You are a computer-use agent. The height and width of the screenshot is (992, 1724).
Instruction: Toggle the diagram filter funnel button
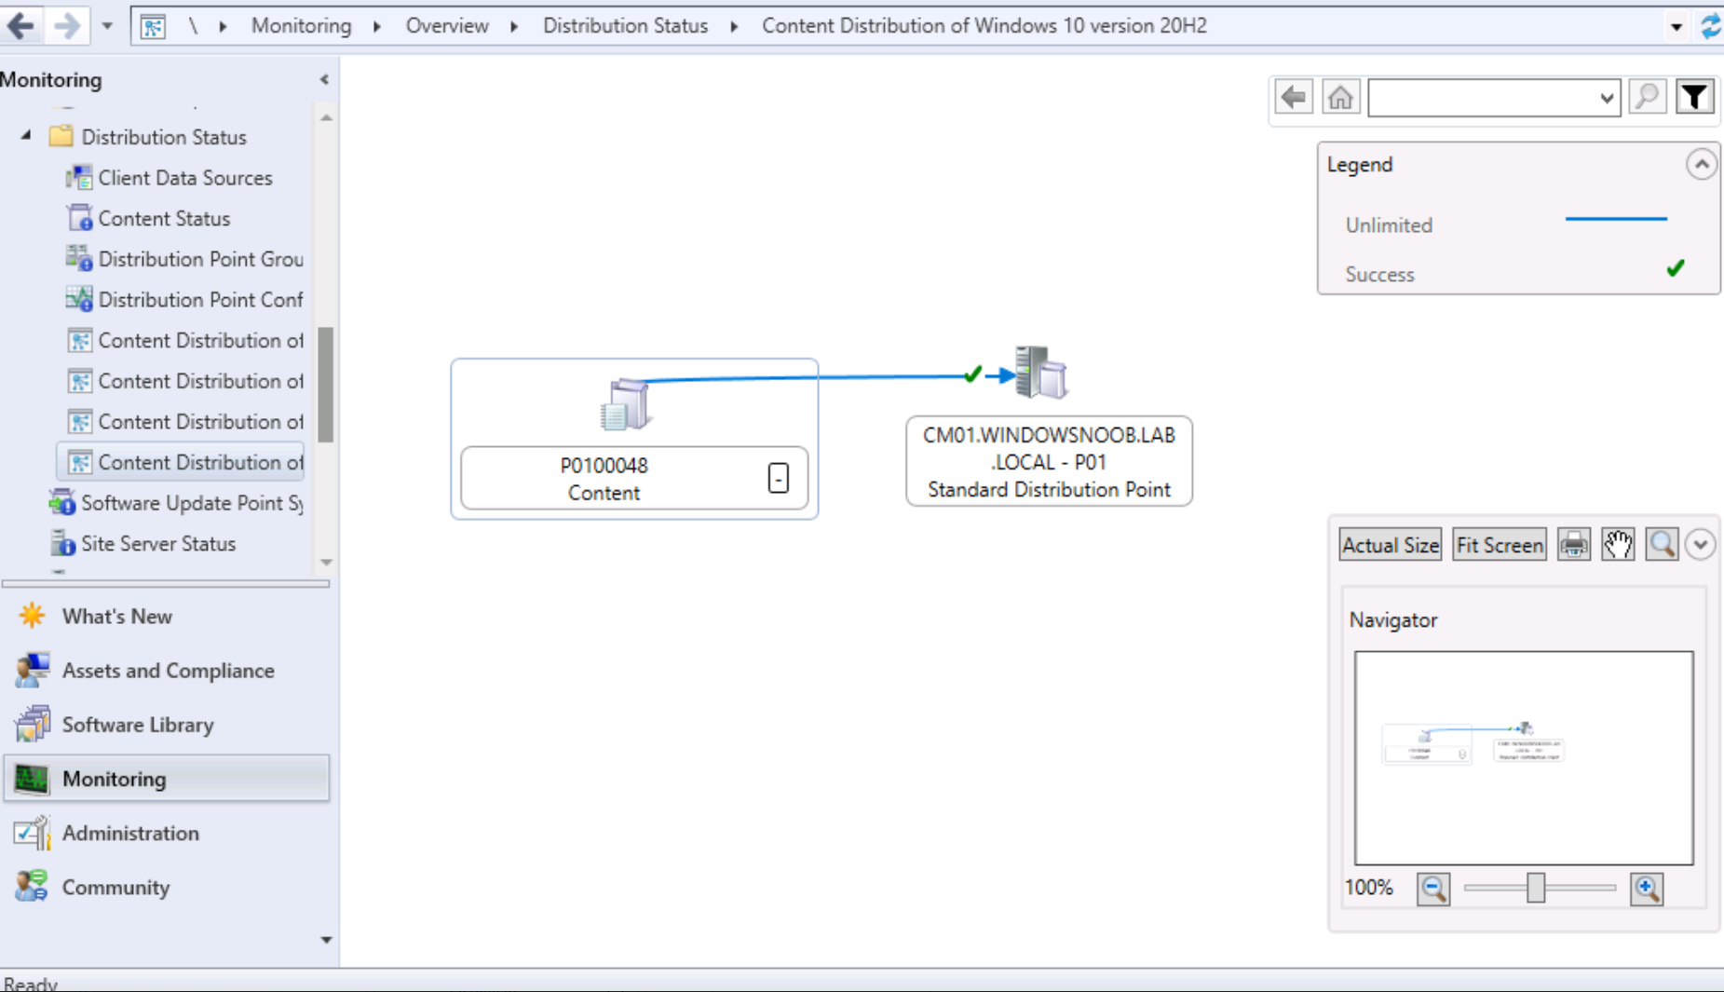[x=1695, y=97]
